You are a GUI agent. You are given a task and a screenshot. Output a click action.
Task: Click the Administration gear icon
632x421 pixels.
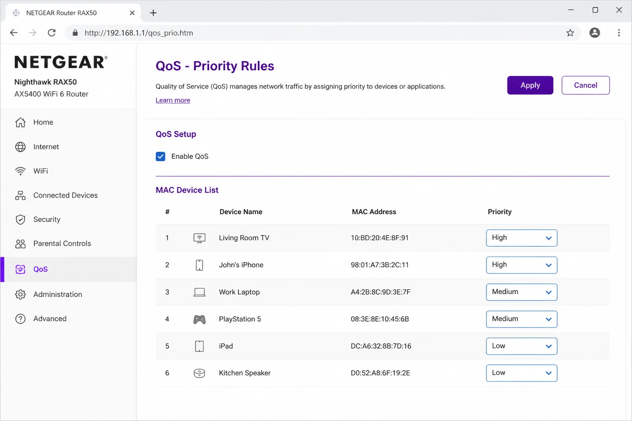tap(20, 294)
